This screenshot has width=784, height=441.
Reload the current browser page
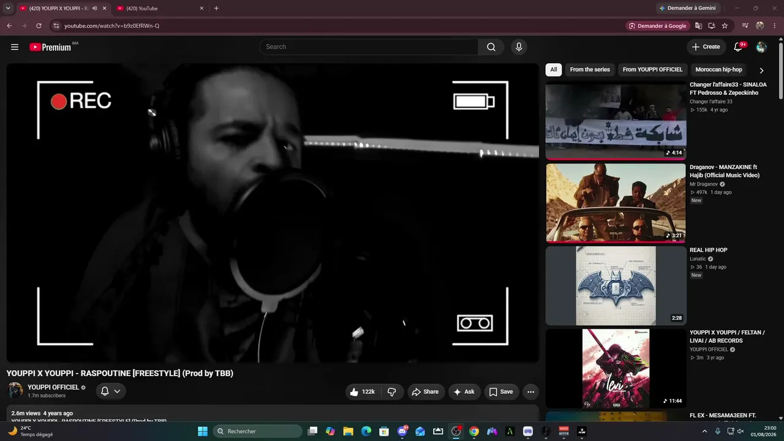(39, 26)
